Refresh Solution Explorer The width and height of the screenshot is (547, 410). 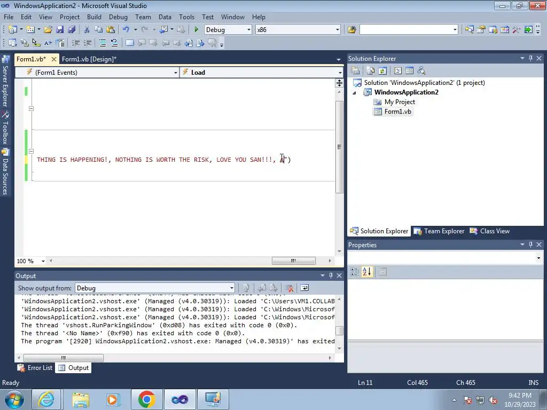(382, 71)
